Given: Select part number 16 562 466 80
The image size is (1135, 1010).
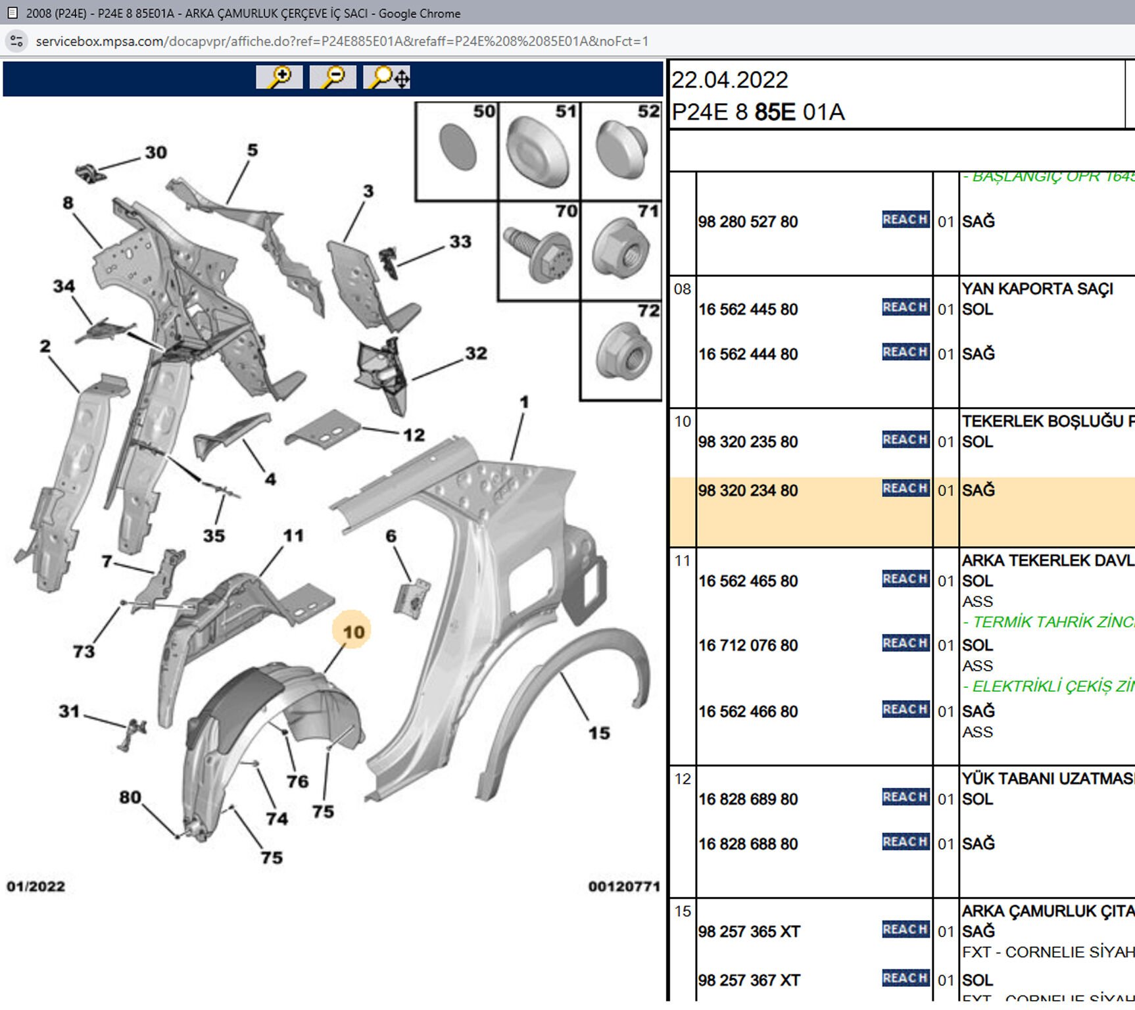Looking at the screenshot, I should pyautogui.click(x=748, y=711).
